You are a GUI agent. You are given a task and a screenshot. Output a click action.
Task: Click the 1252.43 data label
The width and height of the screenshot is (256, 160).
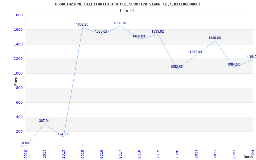tap(196, 52)
